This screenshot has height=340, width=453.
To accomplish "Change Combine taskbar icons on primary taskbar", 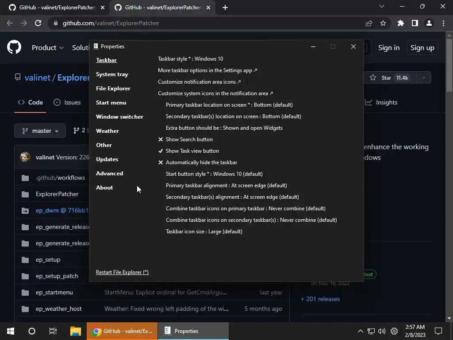I will 246,209.
